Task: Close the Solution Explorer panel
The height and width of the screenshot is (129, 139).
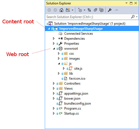Action: (136, 3)
